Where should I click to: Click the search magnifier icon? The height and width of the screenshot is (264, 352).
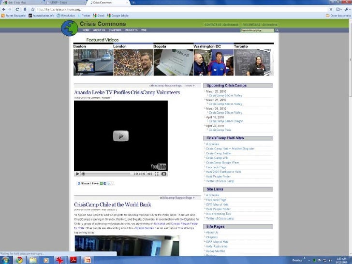pyautogui.click(x=277, y=30)
